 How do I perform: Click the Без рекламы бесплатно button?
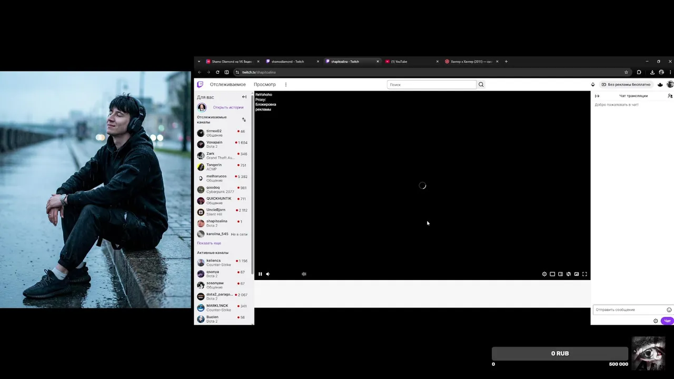[x=626, y=84]
